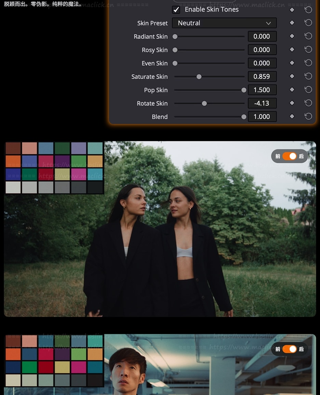Click the 'Rotate Skin' label

click(x=152, y=103)
